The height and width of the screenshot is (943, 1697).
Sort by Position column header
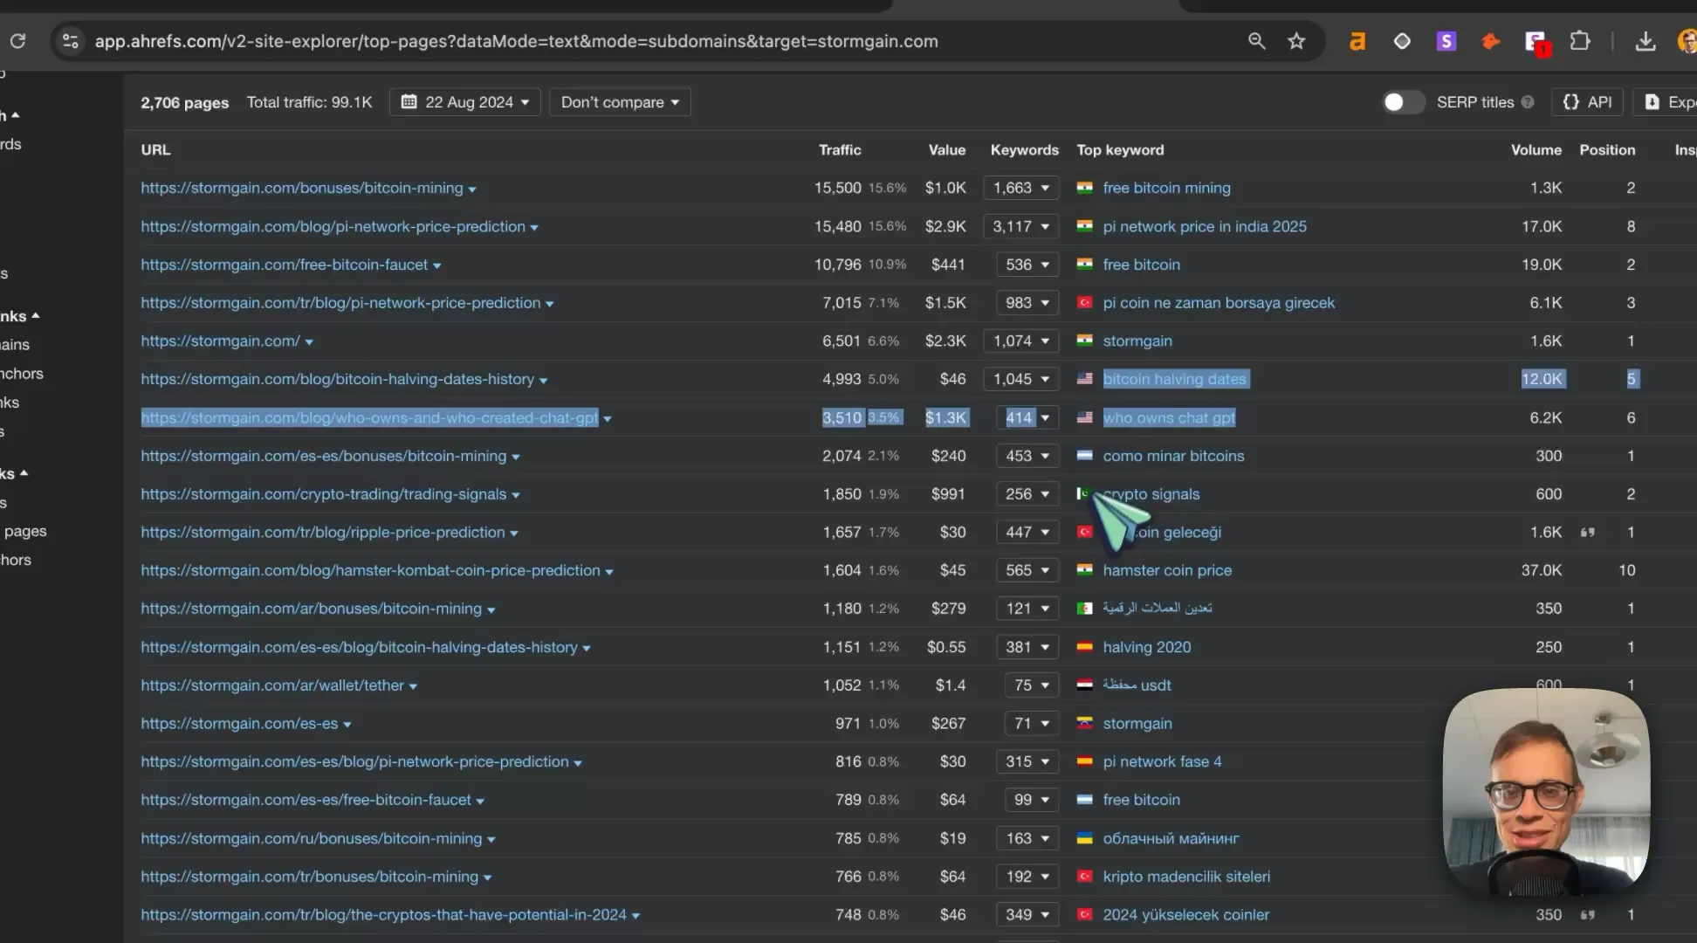coord(1607,150)
